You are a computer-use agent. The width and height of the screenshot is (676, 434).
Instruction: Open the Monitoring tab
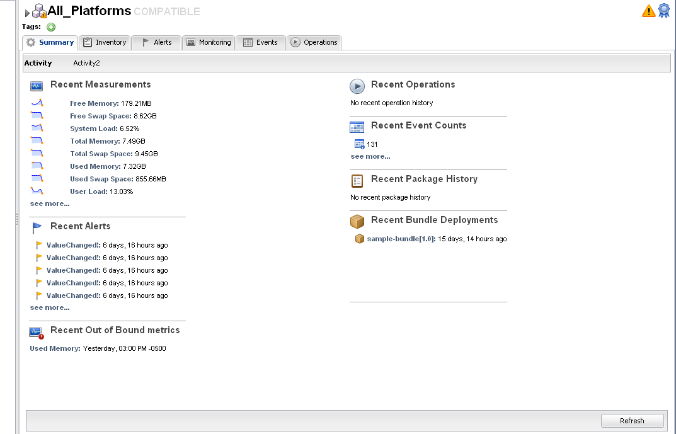click(209, 42)
